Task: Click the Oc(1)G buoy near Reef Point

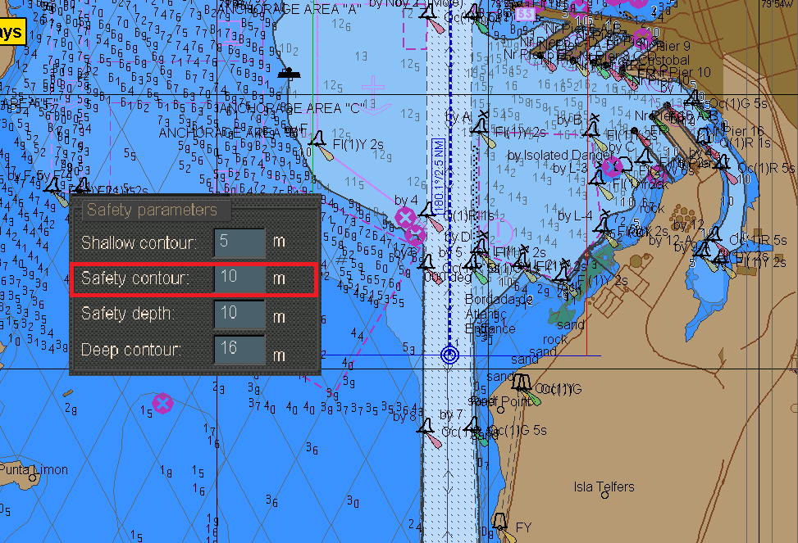Action: (x=521, y=382)
